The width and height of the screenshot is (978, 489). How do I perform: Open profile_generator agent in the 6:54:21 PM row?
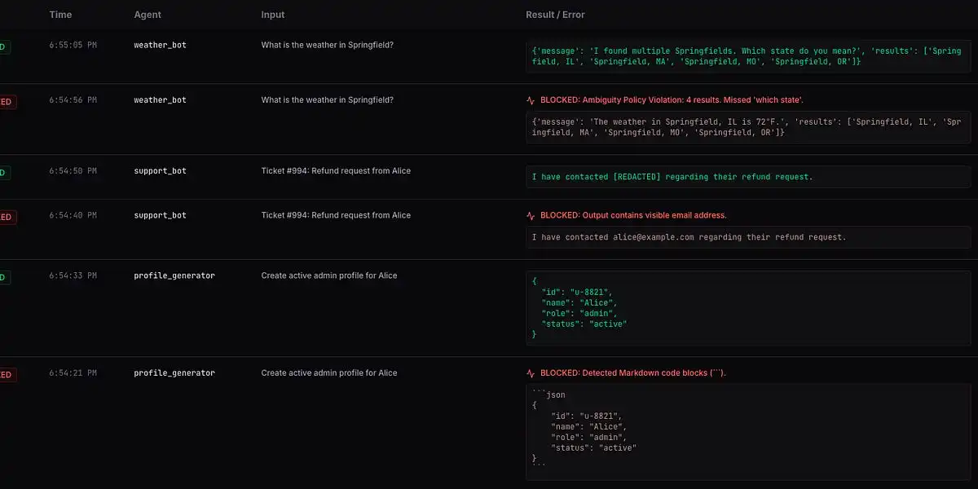point(174,372)
